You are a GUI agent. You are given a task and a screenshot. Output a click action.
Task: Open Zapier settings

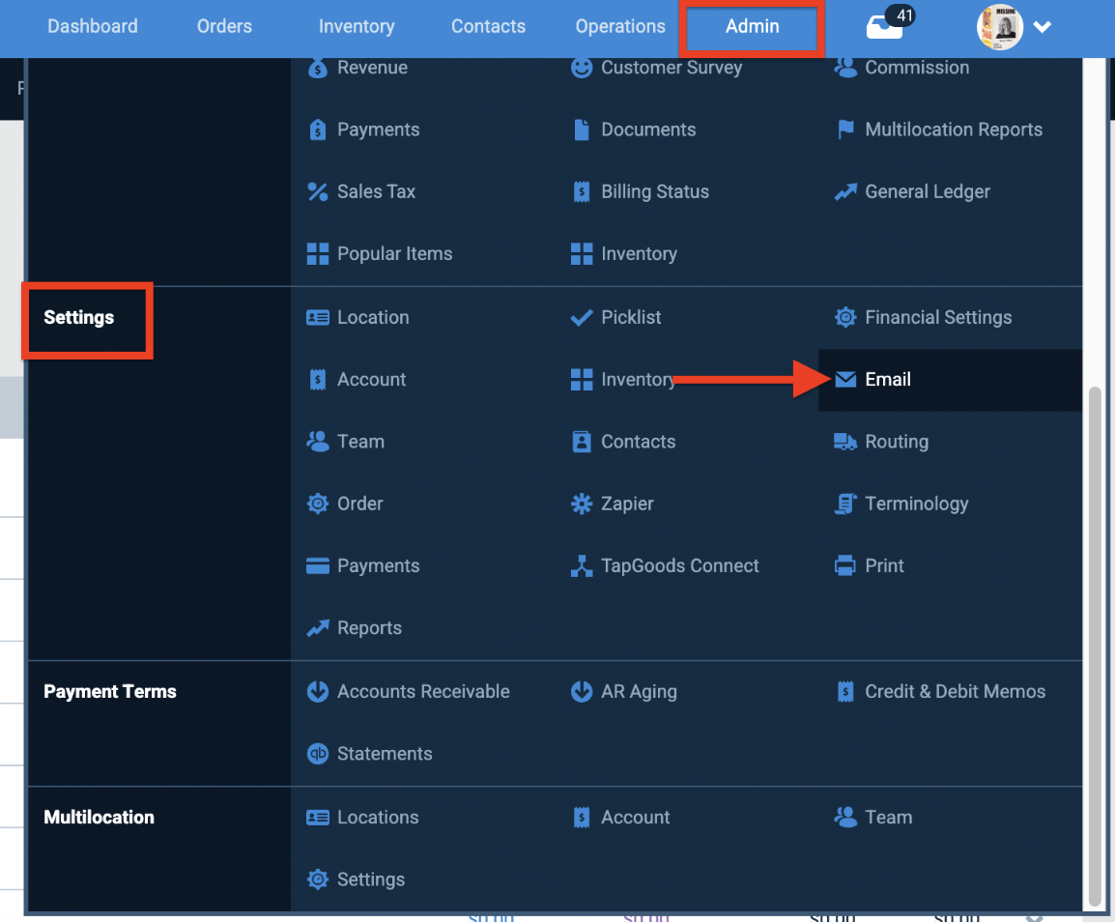coord(626,503)
